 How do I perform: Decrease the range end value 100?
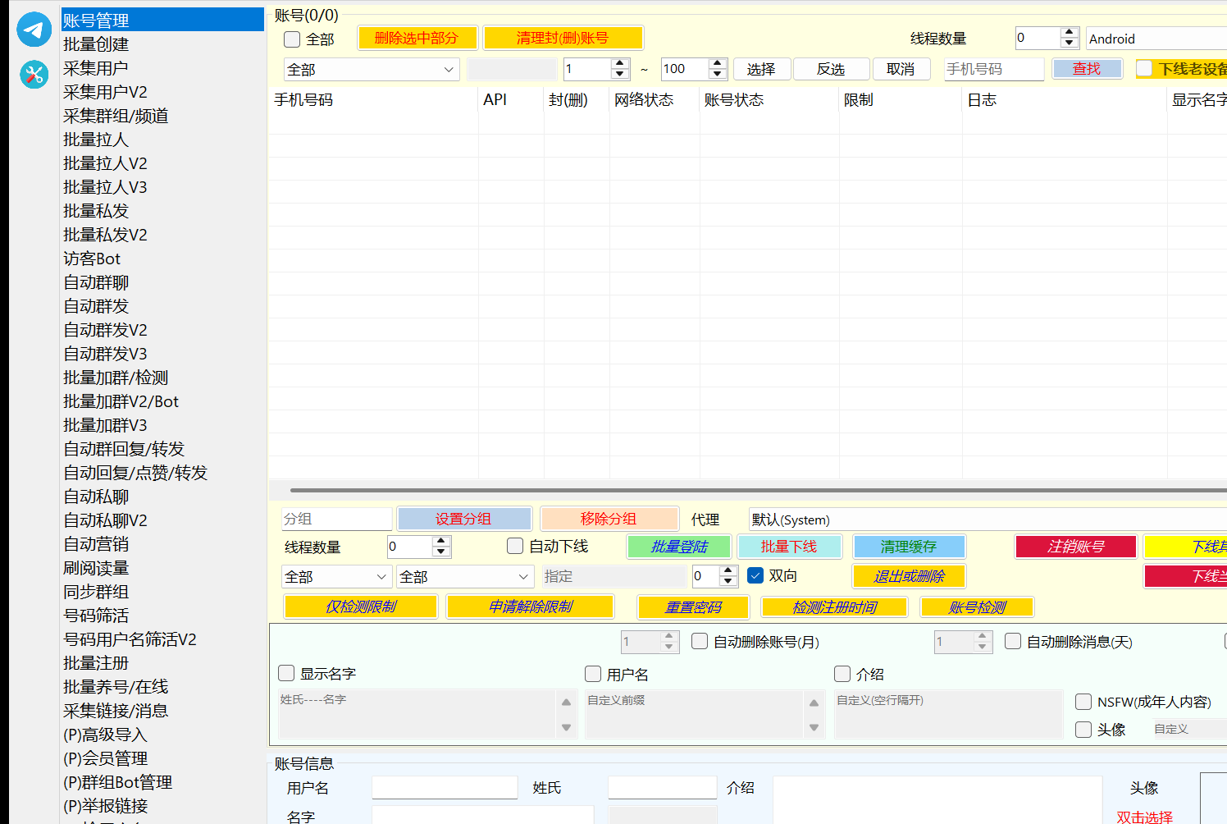tap(718, 74)
